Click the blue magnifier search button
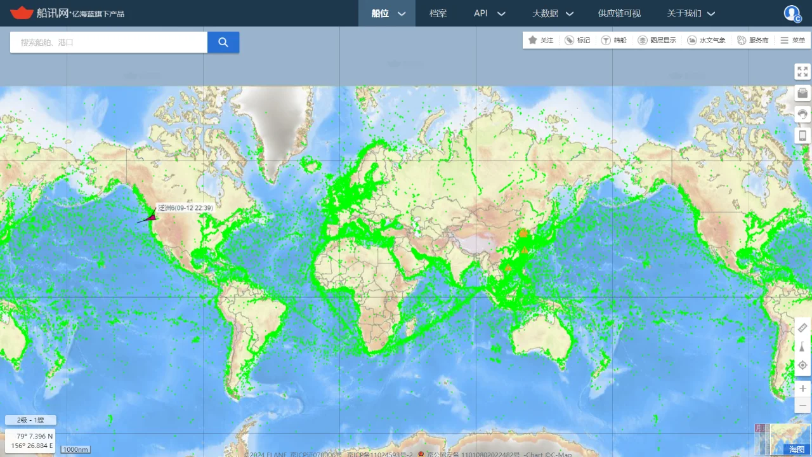The height and width of the screenshot is (457, 812). [223, 43]
